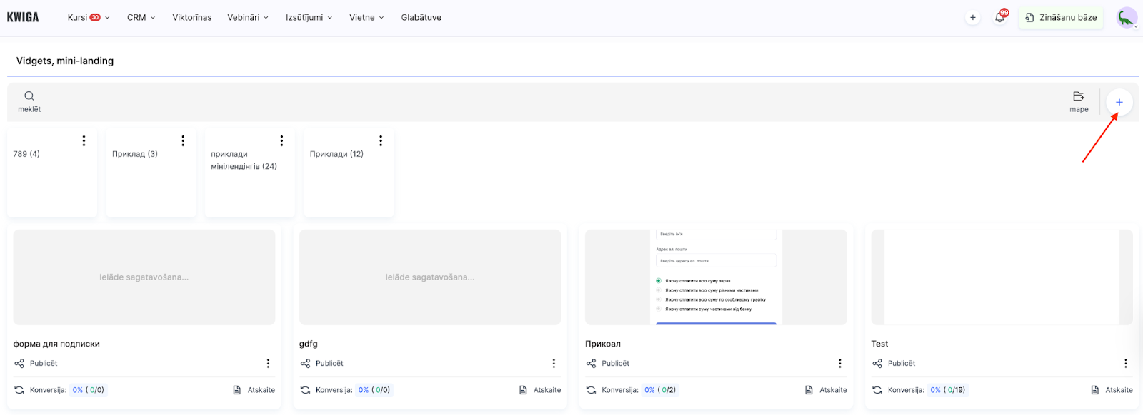Click Publicēt for the Test widget
This screenshot has width=1143, height=415.
(x=901, y=364)
